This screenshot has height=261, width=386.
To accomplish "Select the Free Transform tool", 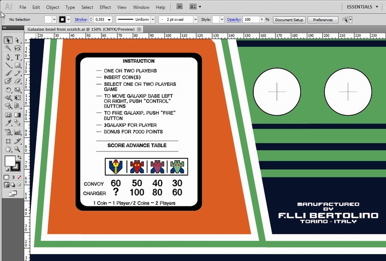I will (x=17, y=98).
